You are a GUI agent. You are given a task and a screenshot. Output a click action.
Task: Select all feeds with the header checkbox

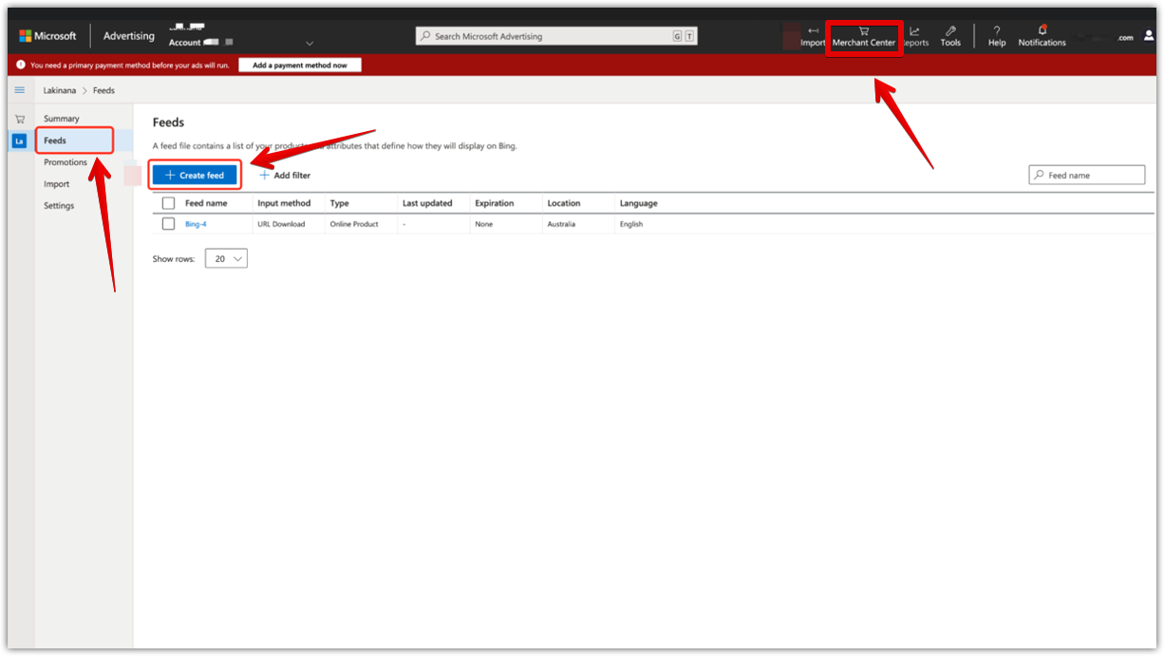point(168,203)
